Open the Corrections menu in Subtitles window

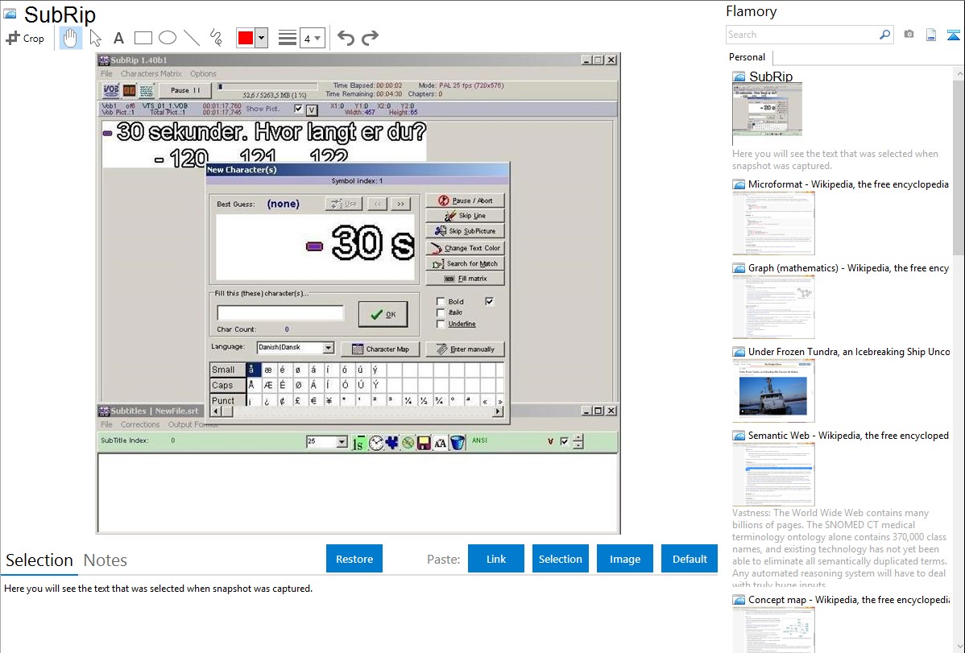[139, 424]
